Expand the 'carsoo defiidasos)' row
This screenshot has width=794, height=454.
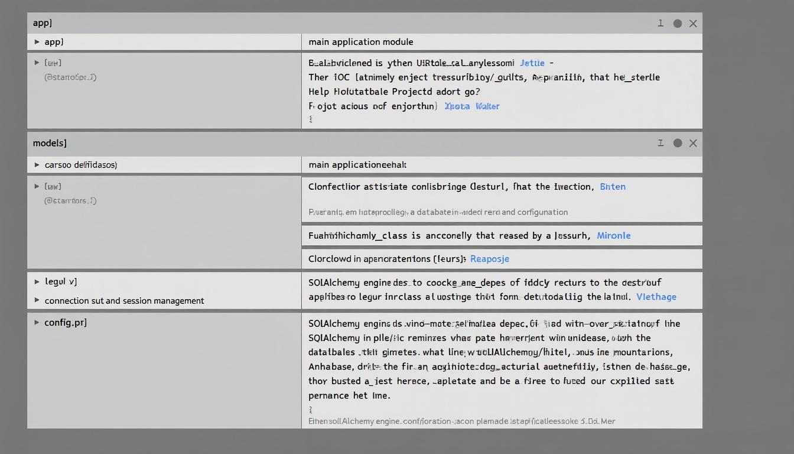(x=37, y=165)
